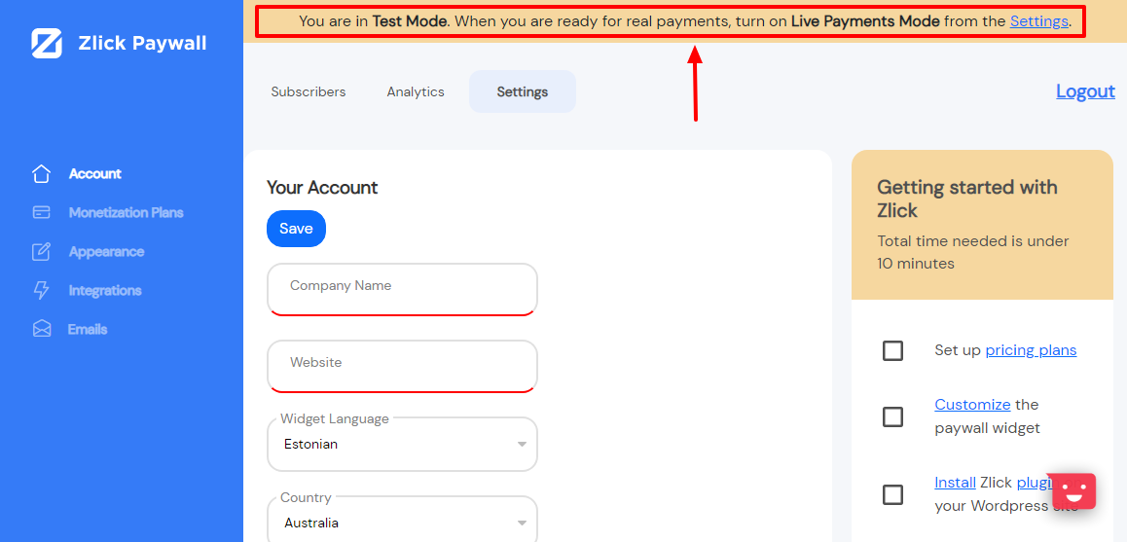The height and width of the screenshot is (542, 1127).
Task: Click the Appearance edit icon
Action: (41, 252)
